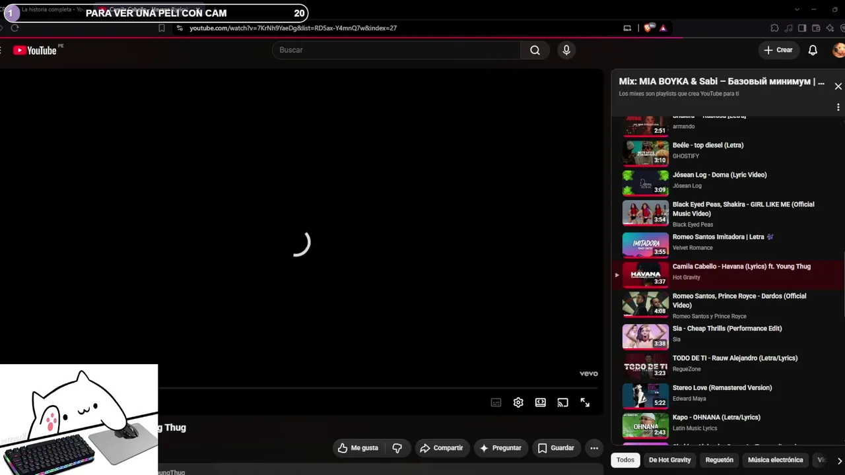
Task: Reload the page in the browser
Action: point(15,28)
